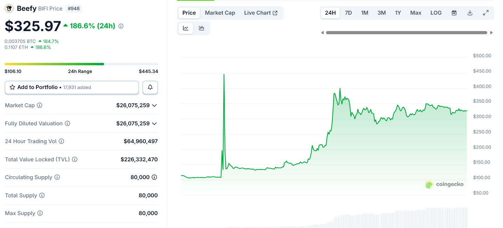Open the calendar date range picker
Screen dimensions: 503x228
[x=454, y=13]
